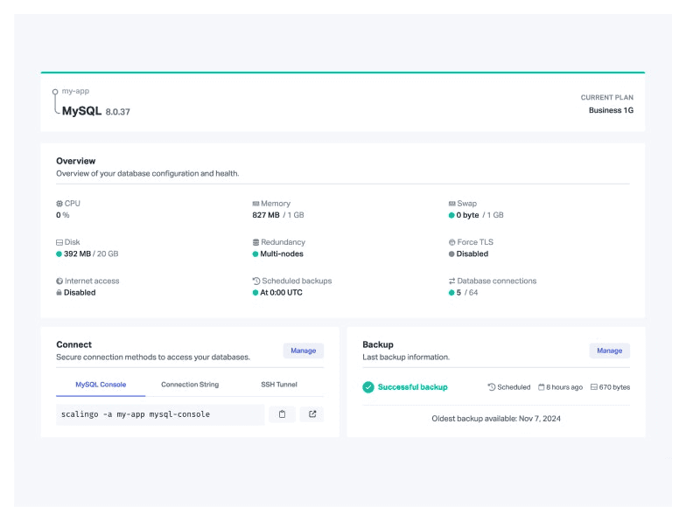Click the Last backup information subtitle

coord(406,357)
